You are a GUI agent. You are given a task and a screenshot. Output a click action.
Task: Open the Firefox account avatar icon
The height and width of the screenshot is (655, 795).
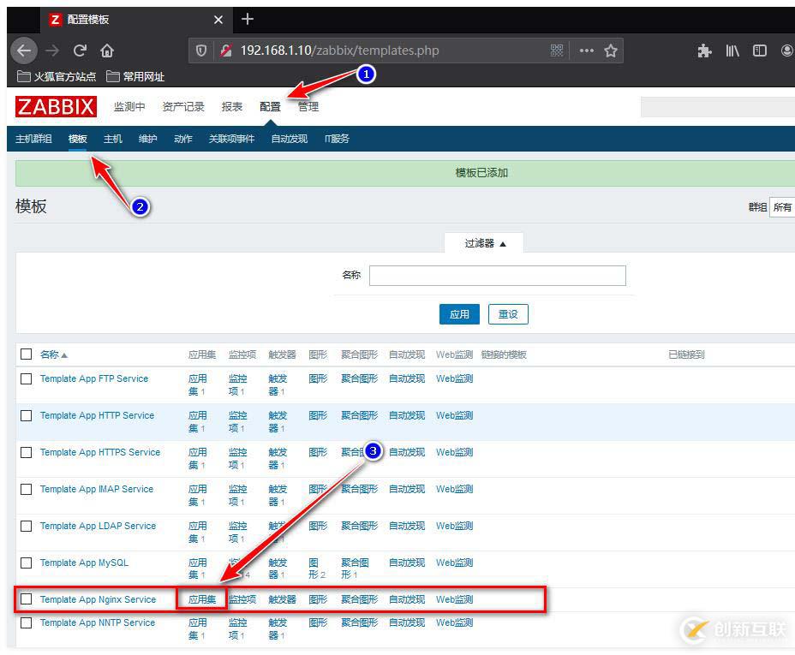787,51
